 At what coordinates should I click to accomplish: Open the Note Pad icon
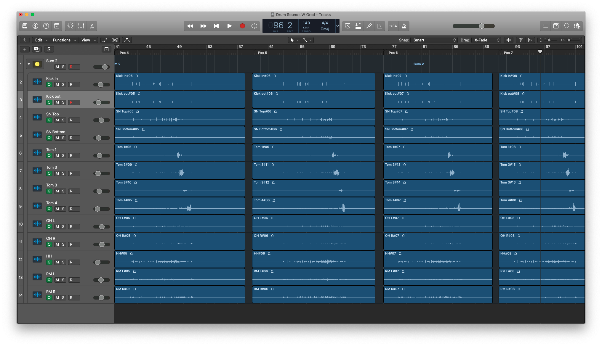[x=556, y=26]
